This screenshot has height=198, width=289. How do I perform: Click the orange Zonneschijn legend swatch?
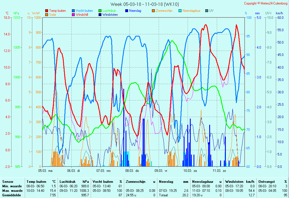pyautogui.click(x=153, y=11)
